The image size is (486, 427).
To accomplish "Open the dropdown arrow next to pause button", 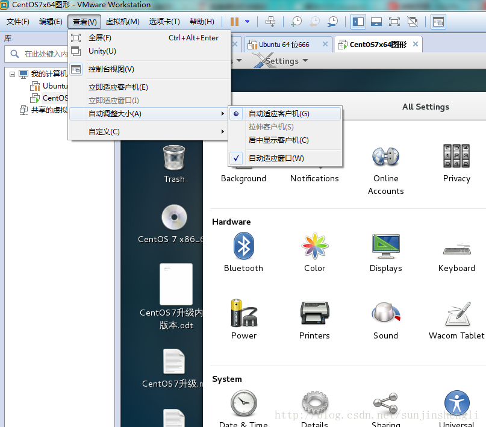I will [x=247, y=22].
